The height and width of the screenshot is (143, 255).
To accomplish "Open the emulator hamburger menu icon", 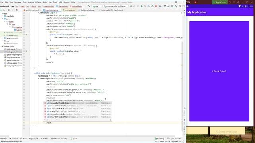I will click(234, 2).
